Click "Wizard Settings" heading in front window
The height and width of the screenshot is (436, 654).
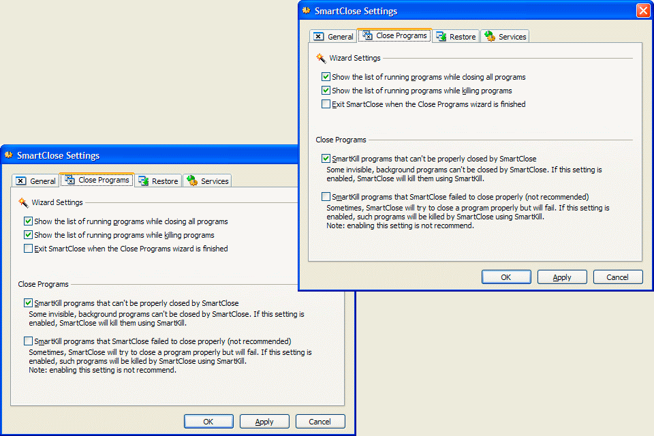tap(354, 58)
